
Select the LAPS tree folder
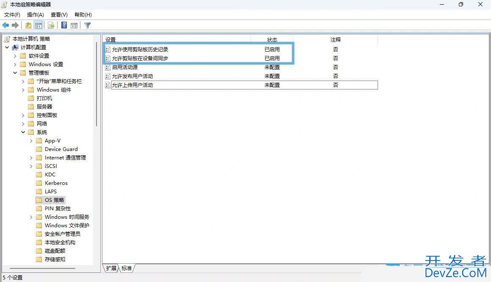click(51, 191)
